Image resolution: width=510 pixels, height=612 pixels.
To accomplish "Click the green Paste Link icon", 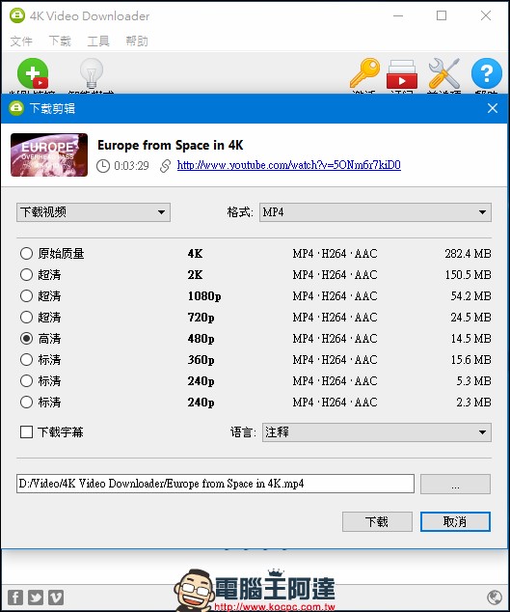I will click(x=33, y=73).
